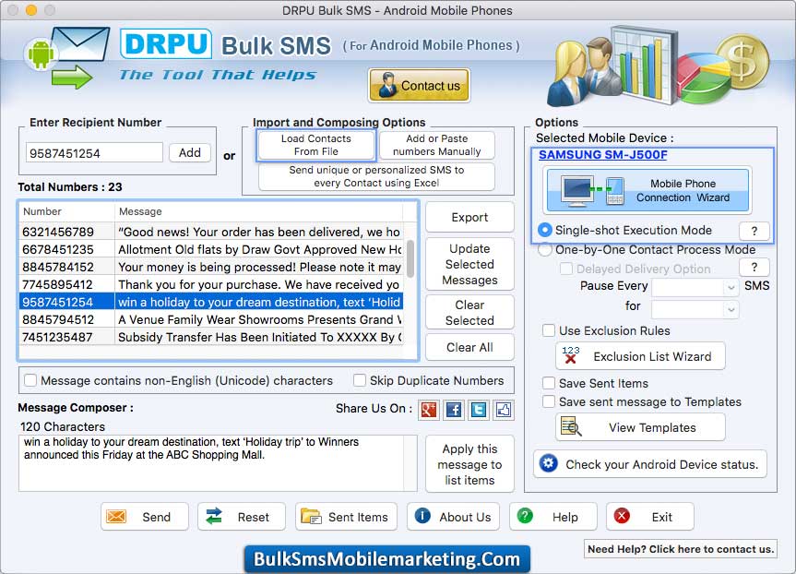The image size is (796, 574).
Task: Click Load Contacts From File
Action: (315, 145)
